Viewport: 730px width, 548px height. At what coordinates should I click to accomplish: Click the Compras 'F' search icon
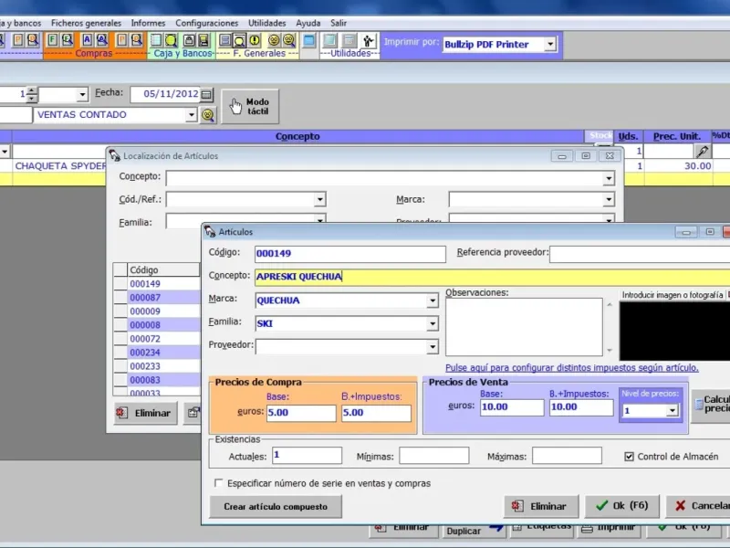[68, 40]
